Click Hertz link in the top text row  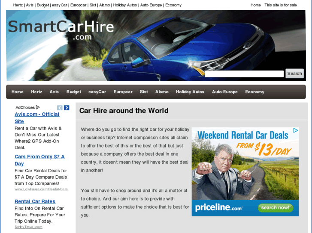[x=18, y=5]
